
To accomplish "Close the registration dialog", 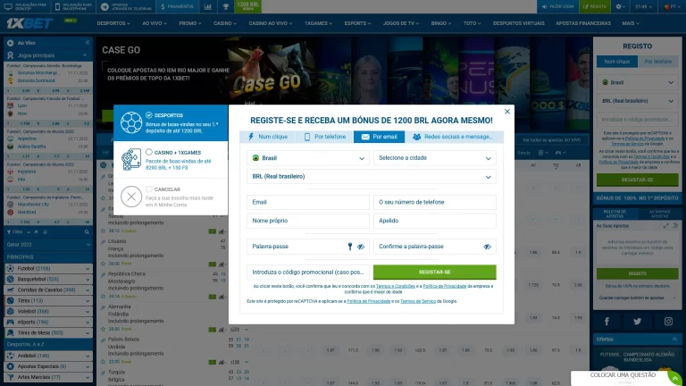I will [x=507, y=112].
